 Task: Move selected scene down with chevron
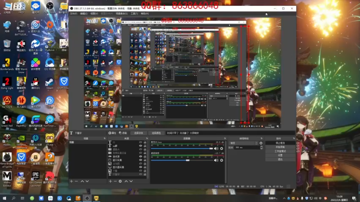tap(87, 181)
